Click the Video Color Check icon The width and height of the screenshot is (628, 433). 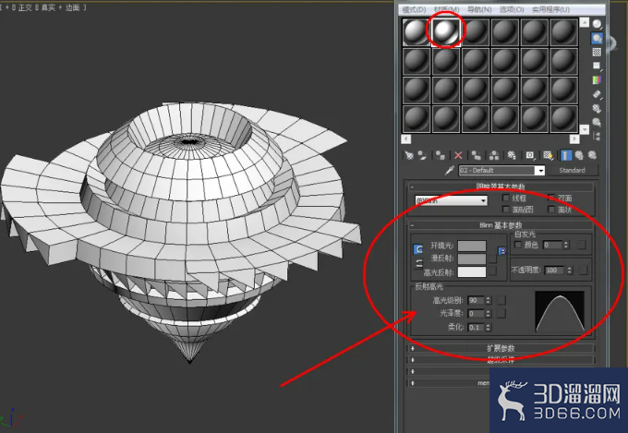[597, 80]
